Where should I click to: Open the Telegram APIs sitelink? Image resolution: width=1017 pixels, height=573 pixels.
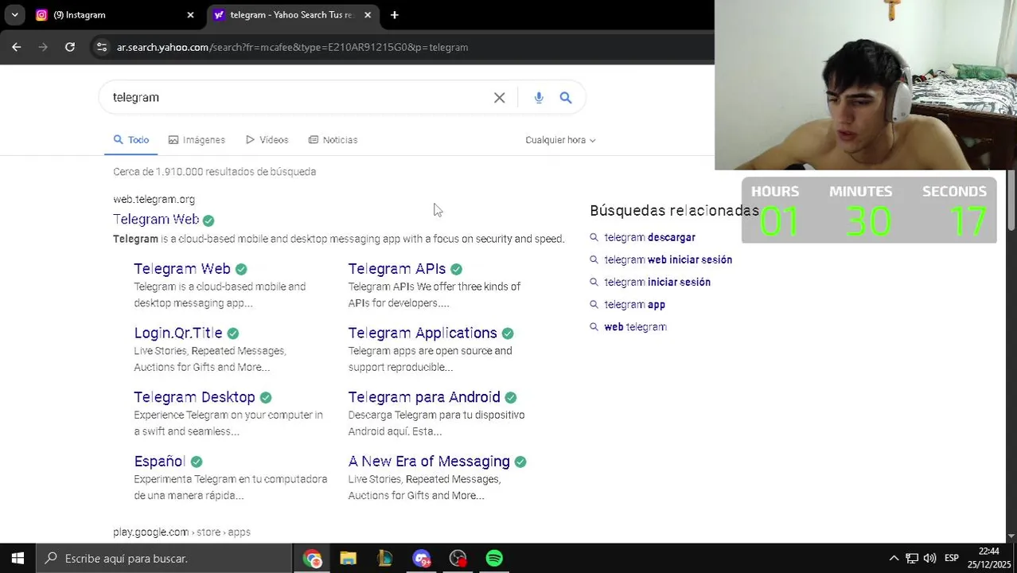click(397, 269)
